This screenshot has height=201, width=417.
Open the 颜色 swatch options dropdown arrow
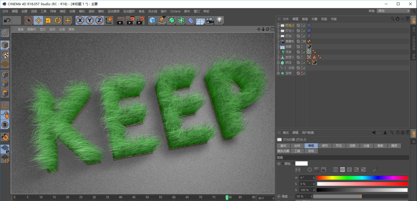coord(293,163)
